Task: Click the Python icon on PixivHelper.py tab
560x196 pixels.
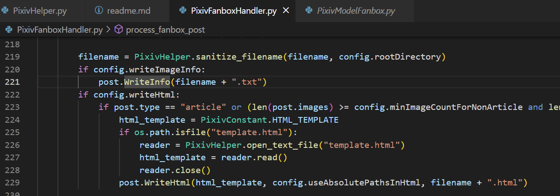Action: [x=5, y=11]
